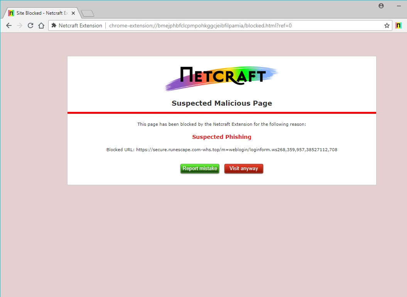Click the red Suspected Phishing text
Viewport: 407px width, 297px height.
click(222, 137)
